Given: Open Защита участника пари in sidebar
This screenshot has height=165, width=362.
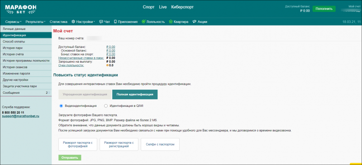Looking at the screenshot, I should [26, 86].
